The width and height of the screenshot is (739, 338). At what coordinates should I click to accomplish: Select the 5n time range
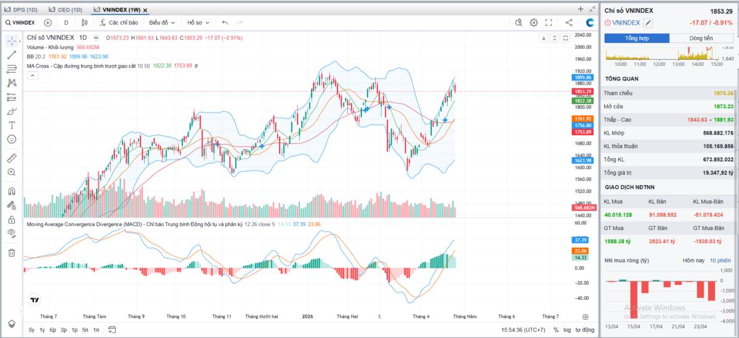click(85, 330)
